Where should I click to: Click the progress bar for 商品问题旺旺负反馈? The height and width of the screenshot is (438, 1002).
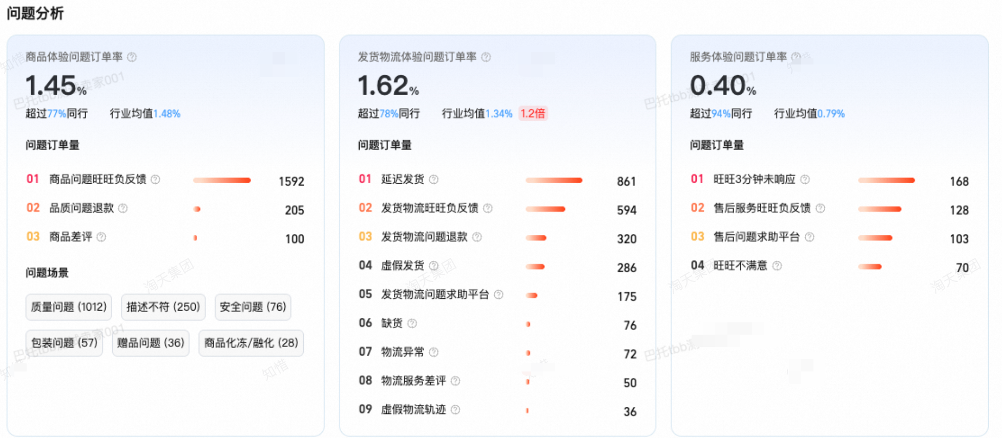(x=222, y=180)
